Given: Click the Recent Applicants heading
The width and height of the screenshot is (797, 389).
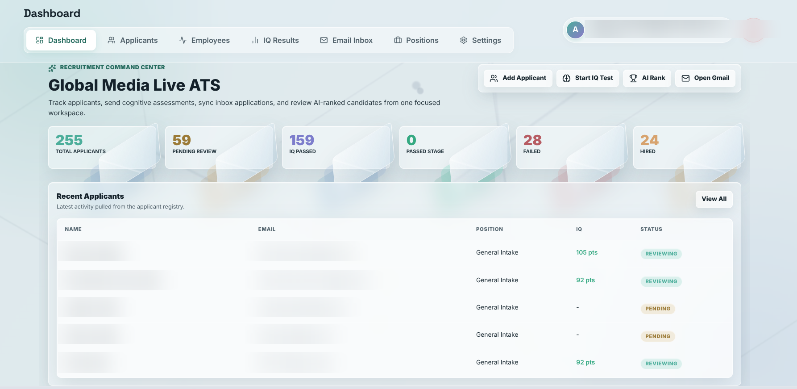Looking at the screenshot, I should (90, 196).
